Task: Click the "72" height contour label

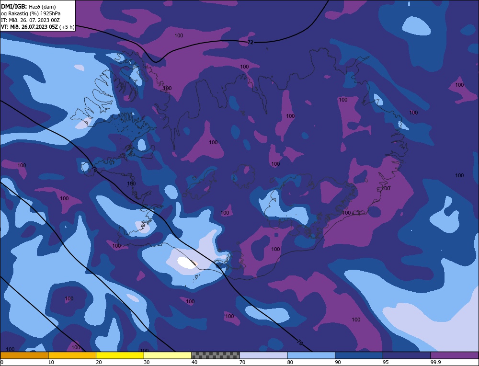Action: (x=250, y=43)
